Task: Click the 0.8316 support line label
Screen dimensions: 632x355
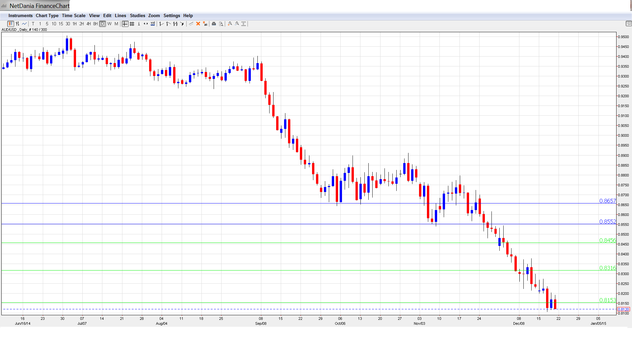Action: click(x=607, y=268)
